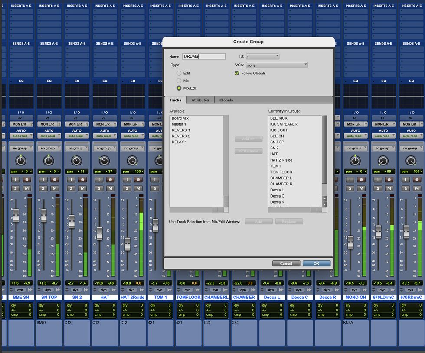Click the pan knob on SN TOP

click(49, 161)
